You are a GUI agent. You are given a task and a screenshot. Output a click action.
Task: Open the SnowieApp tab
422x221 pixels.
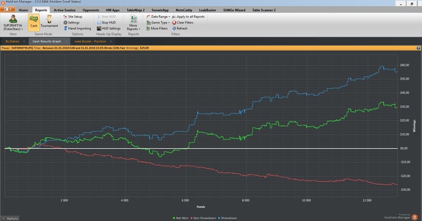pyautogui.click(x=160, y=10)
